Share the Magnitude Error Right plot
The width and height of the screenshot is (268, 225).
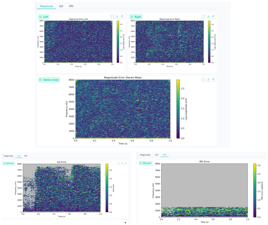tap(213, 16)
